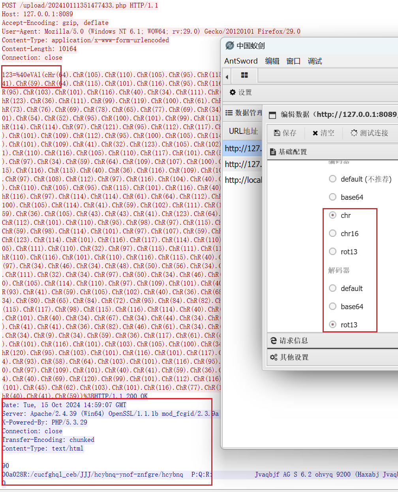Click the Server: Apache response header
Screen dimensions: 398x492
tap(110, 413)
